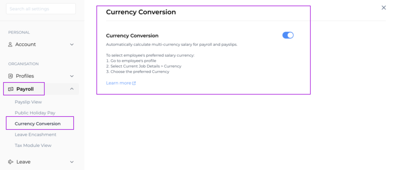The width and height of the screenshot is (395, 170).
Task: Open the Payslip View settings
Action: click(x=28, y=102)
